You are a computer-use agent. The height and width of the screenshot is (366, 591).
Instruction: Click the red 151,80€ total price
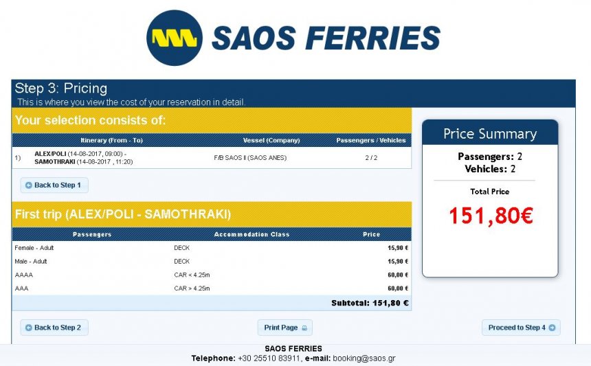coord(490,216)
